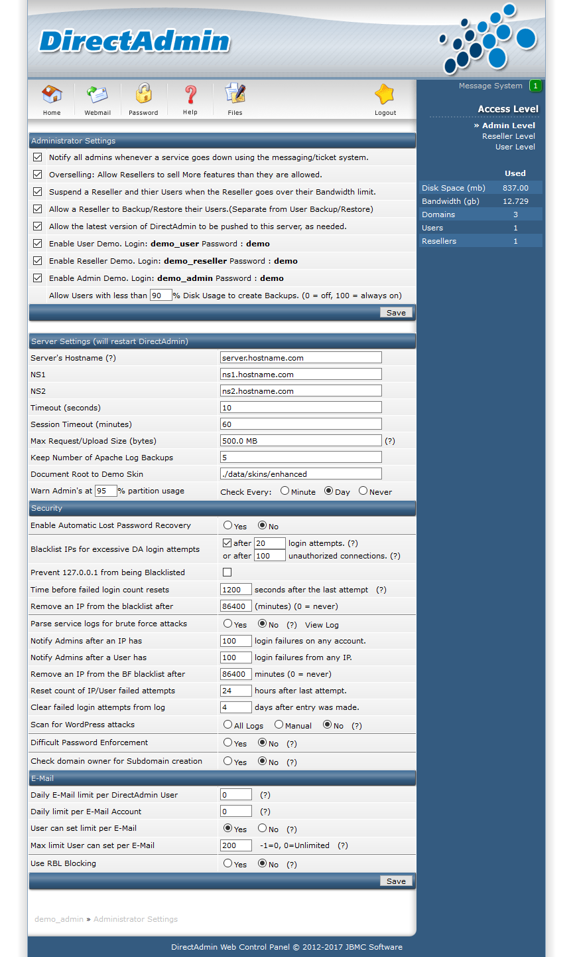
Task: Open the Message System link
Action: [491, 86]
